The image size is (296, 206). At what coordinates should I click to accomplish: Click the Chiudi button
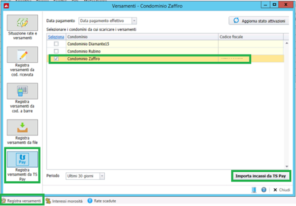(282, 190)
